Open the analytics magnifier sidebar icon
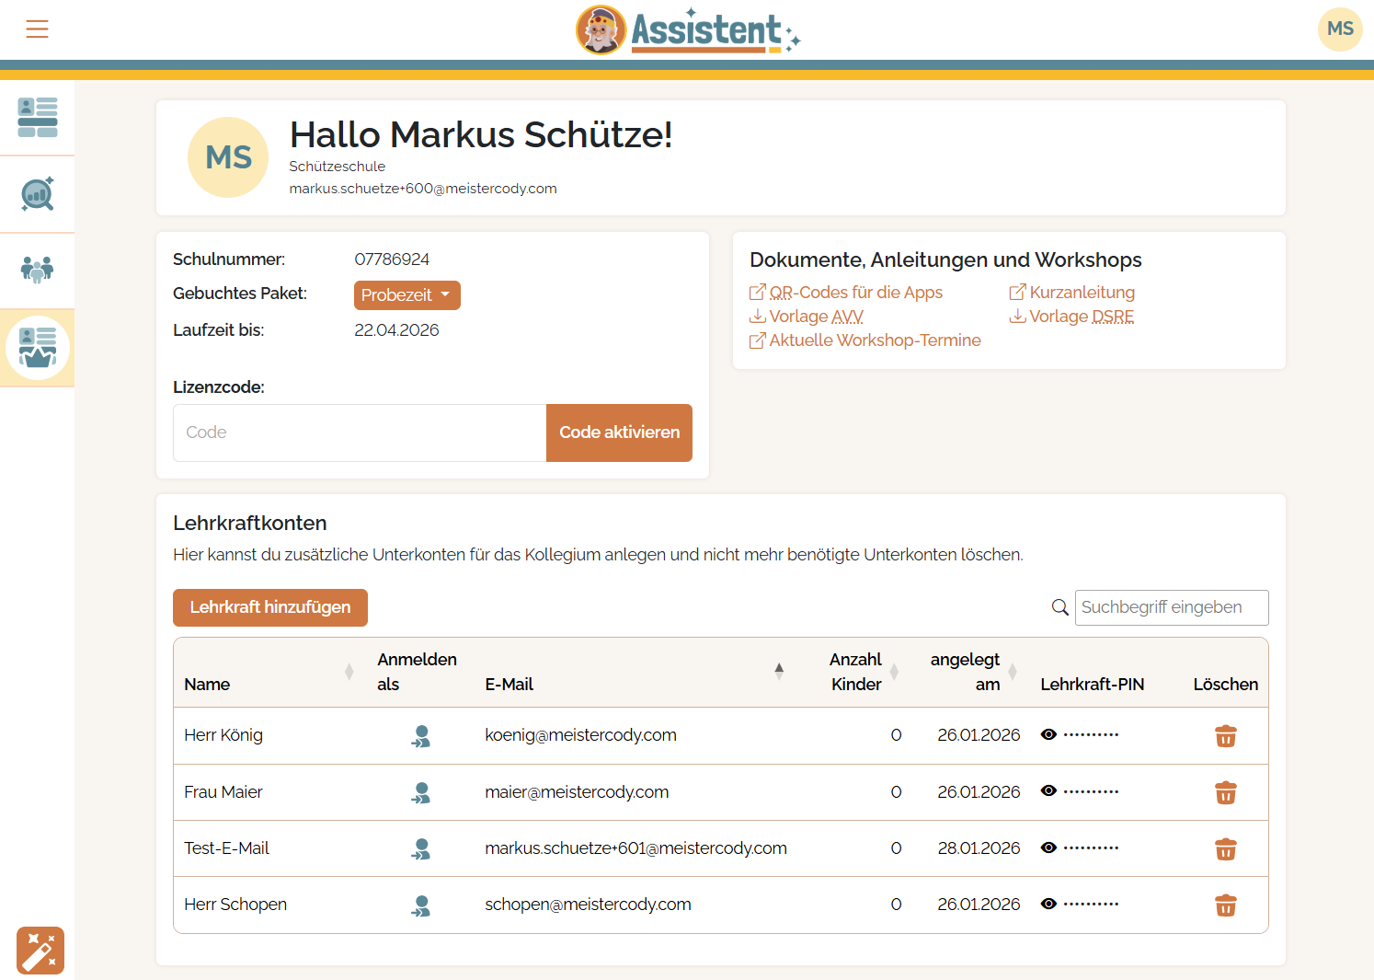 pos(38,194)
